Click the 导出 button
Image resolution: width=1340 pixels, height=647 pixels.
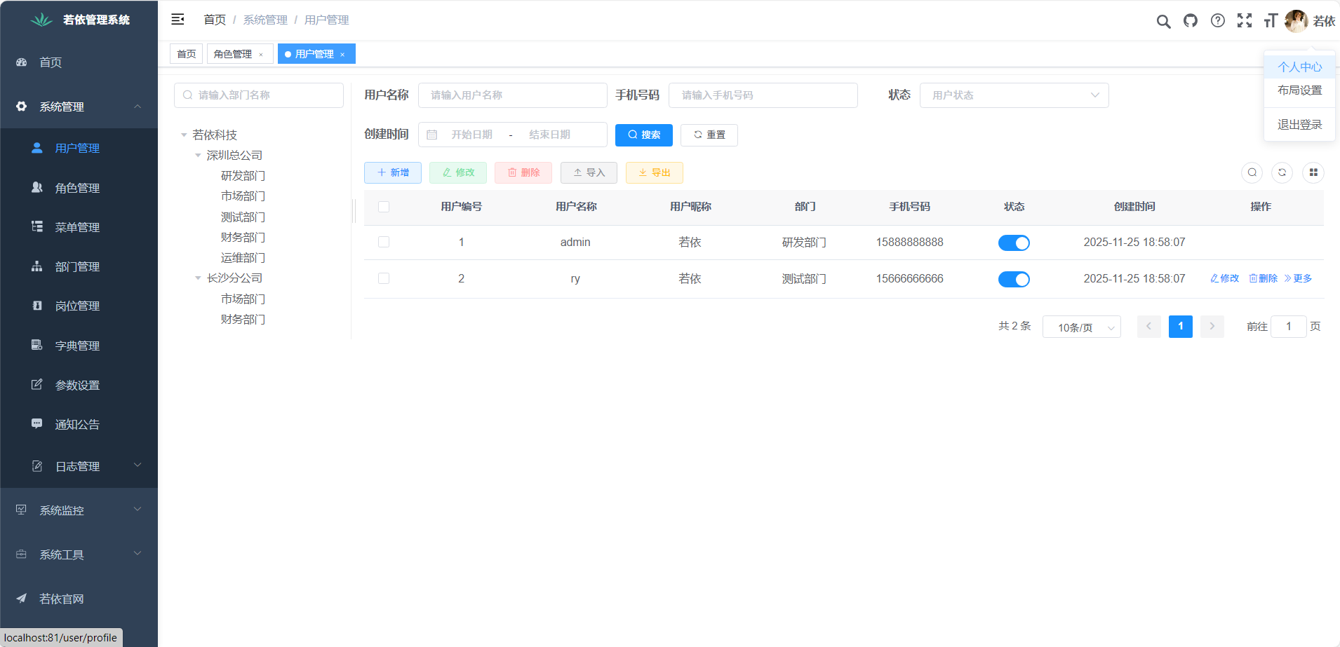click(655, 172)
